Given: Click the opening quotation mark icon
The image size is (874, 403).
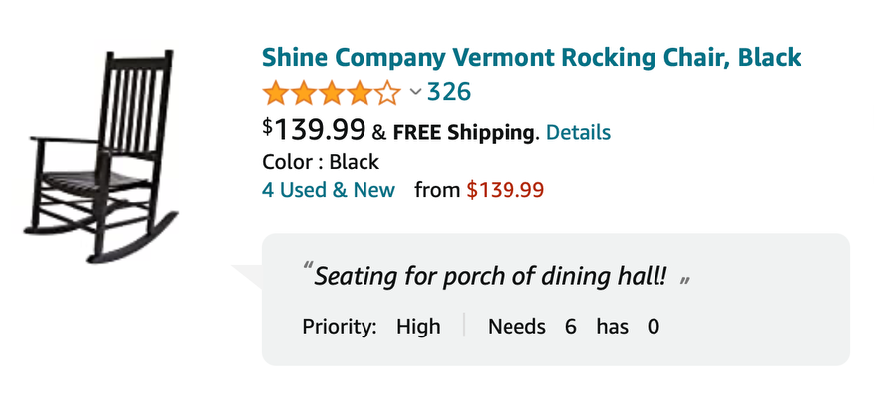Looking at the screenshot, I should point(307,269).
